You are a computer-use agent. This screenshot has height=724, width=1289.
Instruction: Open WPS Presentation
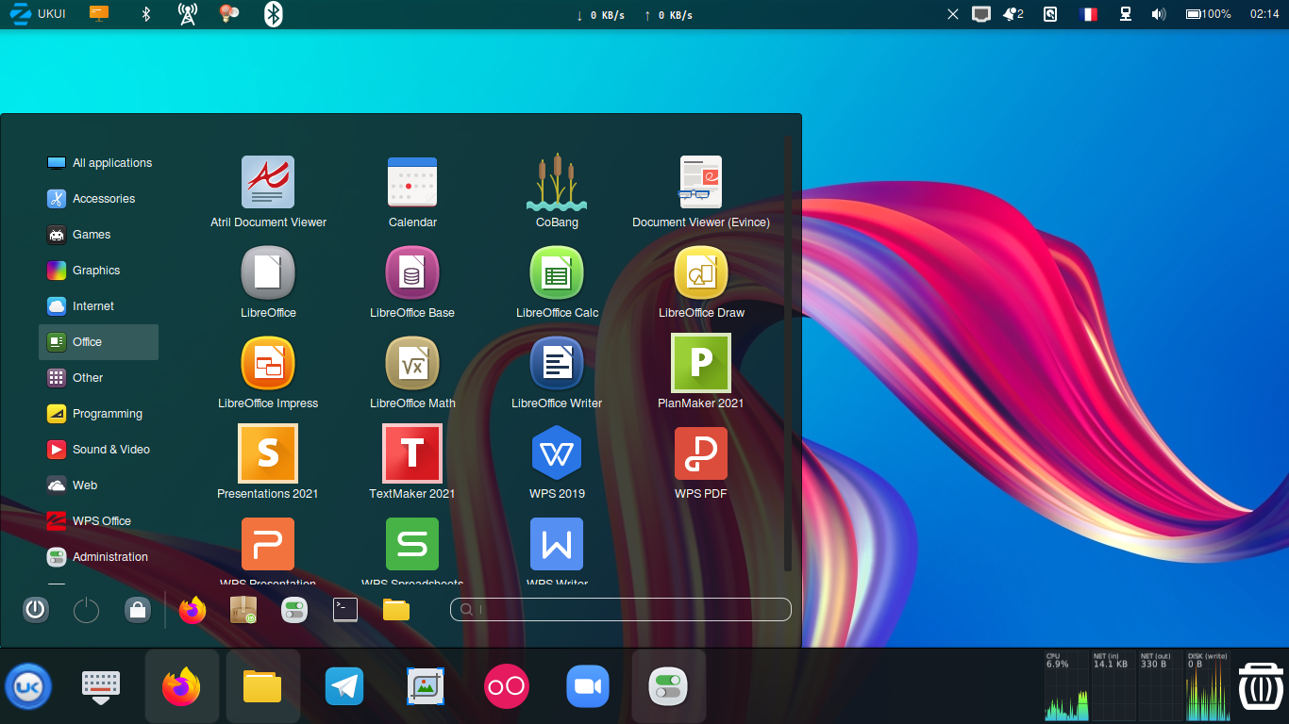point(268,551)
